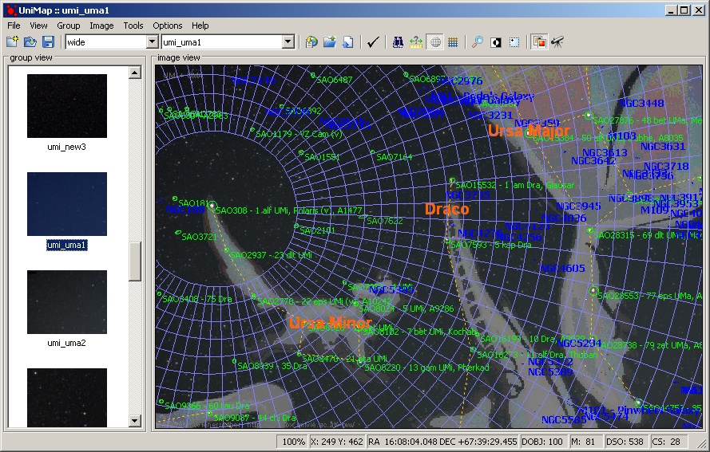Open the Group menu
Screen dimensions: 710x452
tap(69, 26)
